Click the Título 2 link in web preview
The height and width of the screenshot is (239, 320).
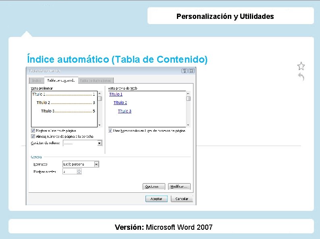[x=120, y=102]
